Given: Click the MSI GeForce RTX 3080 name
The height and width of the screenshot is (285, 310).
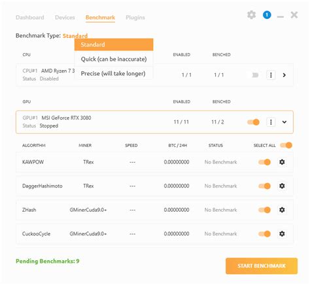Looking at the screenshot, I should click(66, 118).
